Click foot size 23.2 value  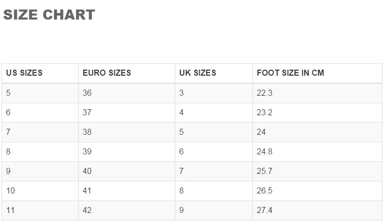click(x=264, y=113)
